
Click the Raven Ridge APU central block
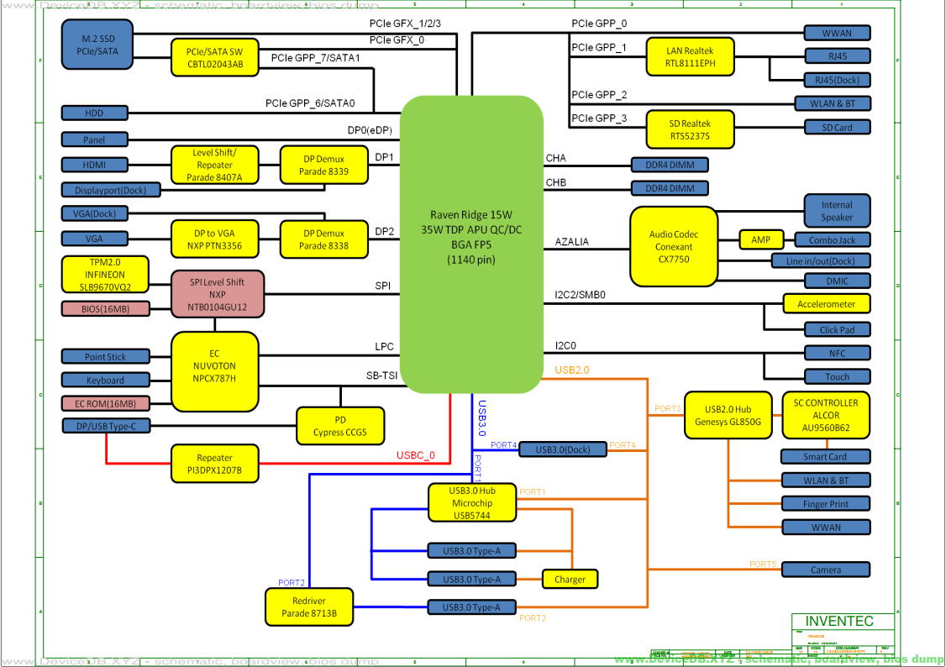pyautogui.click(x=471, y=244)
